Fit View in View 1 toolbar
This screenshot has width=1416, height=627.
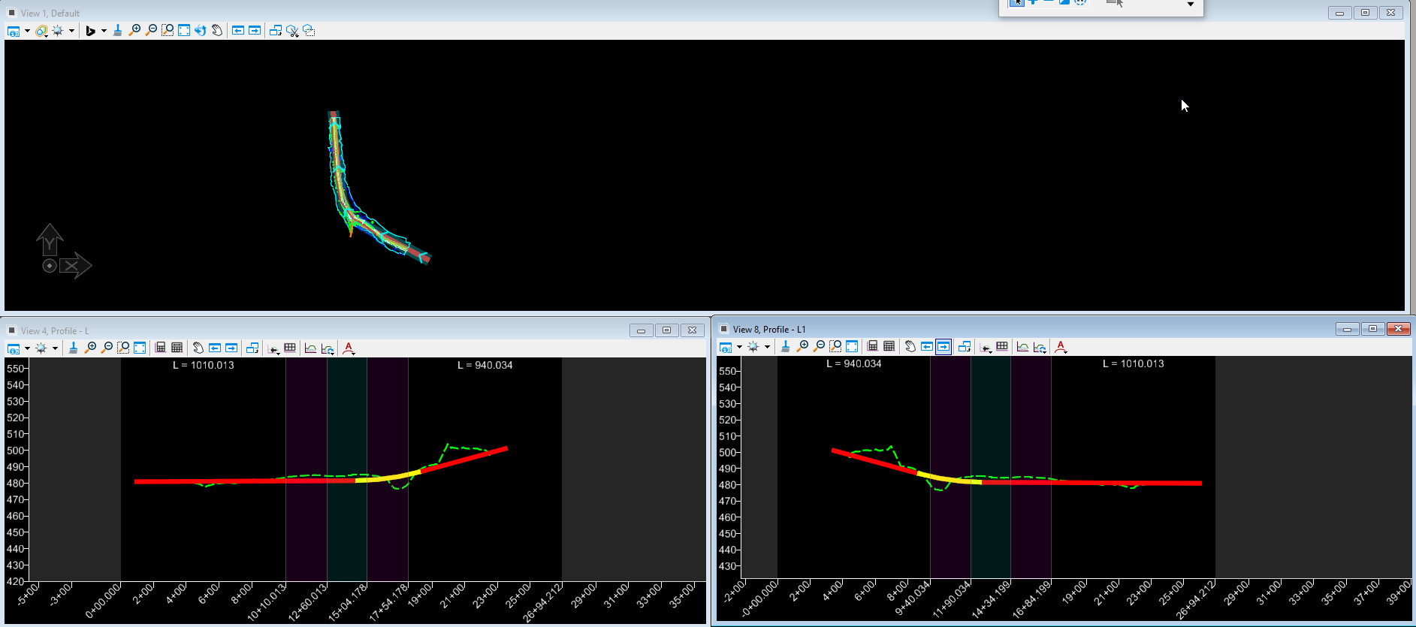(184, 31)
